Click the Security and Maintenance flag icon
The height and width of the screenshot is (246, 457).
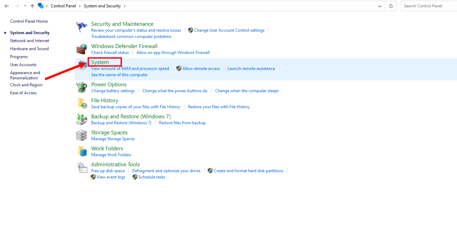pyautogui.click(x=82, y=27)
